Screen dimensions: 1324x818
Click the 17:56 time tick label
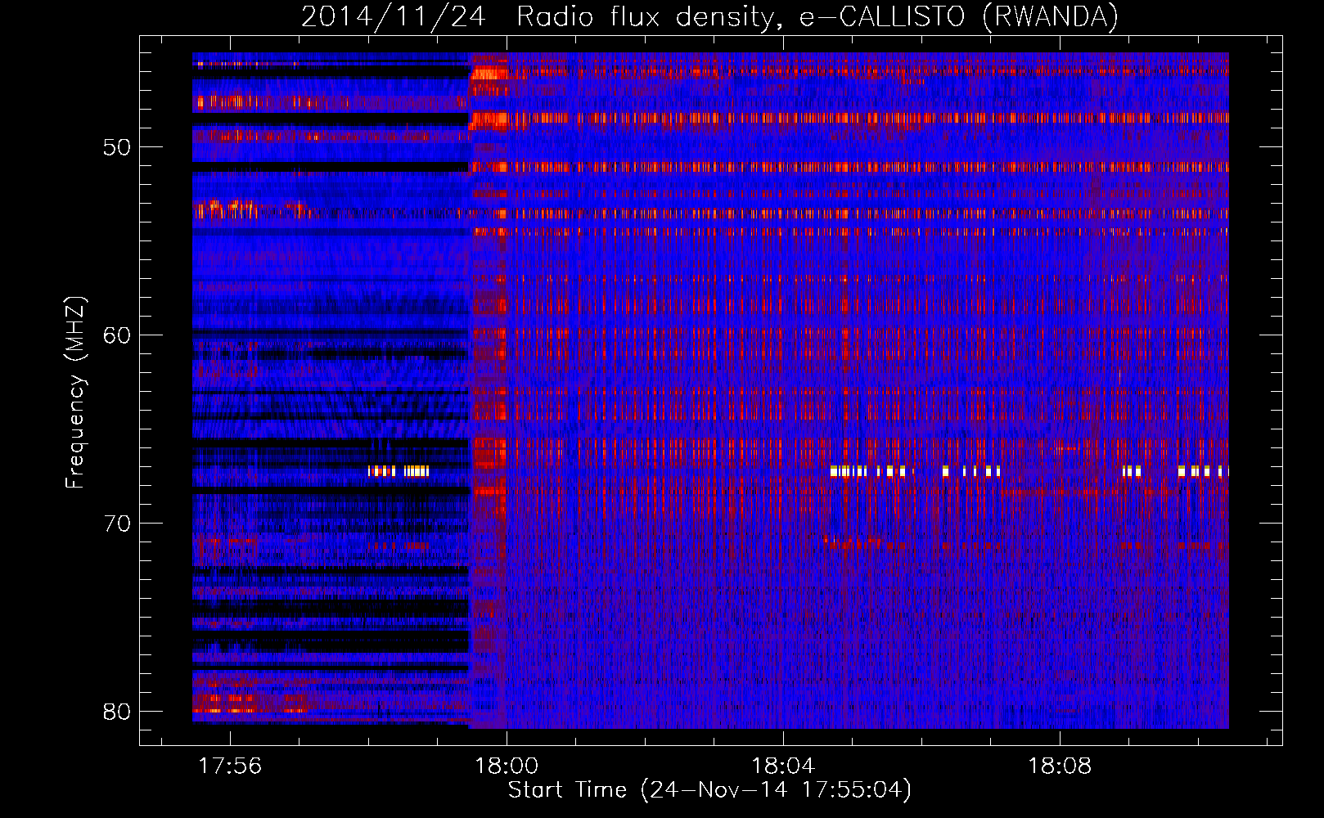231,766
